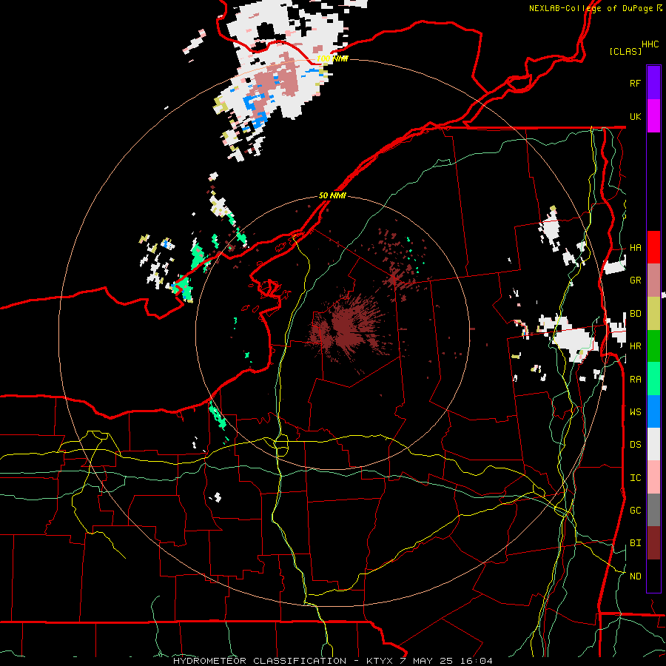Click the DS legend label
This screenshot has height=666, width=666.
635,445
